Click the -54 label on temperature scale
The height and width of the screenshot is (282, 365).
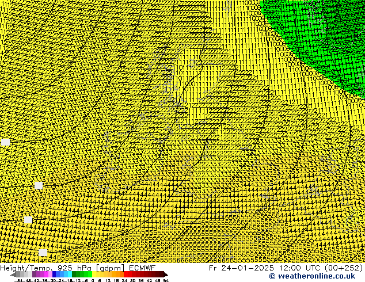point(18,280)
